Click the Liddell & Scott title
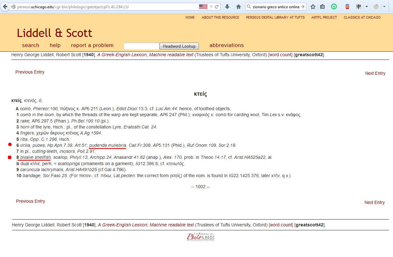 pos(55,33)
